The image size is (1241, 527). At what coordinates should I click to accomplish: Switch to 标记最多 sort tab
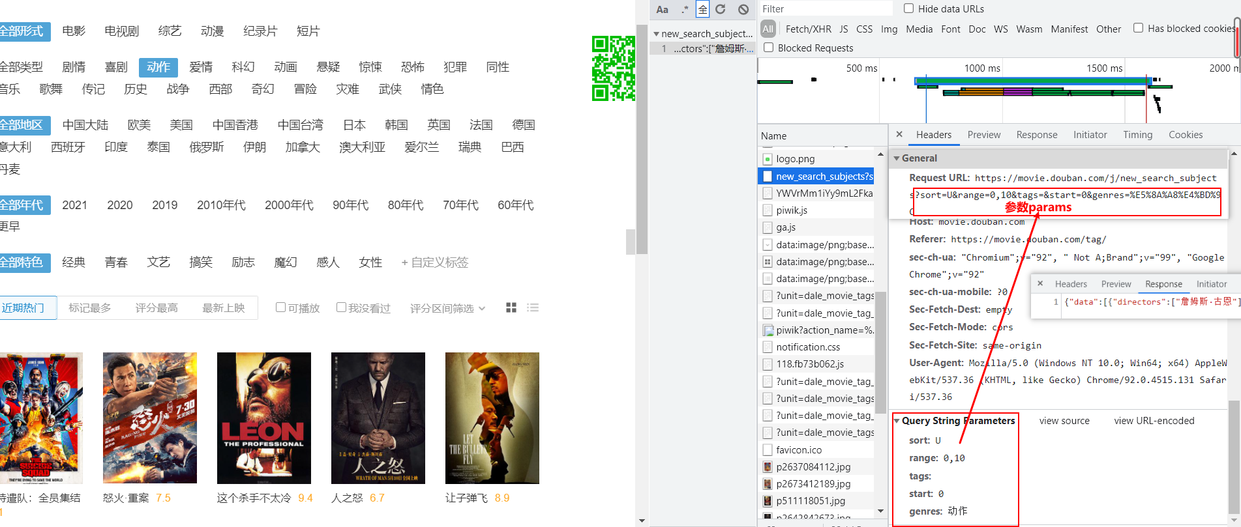pyautogui.click(x=90, y=308)
